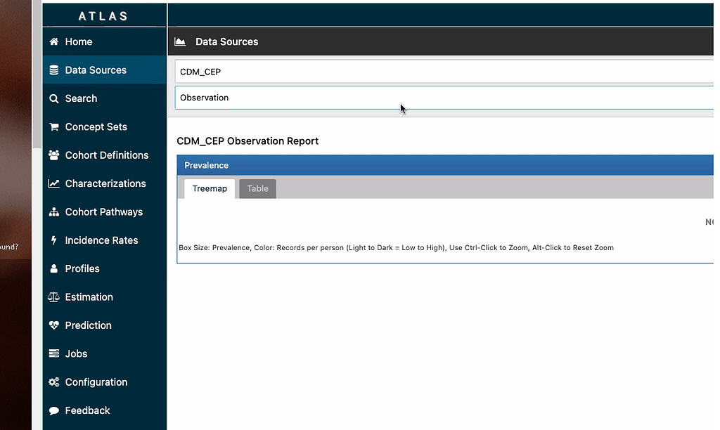This screenshot has width=720, height=430.
Task: Click the ATLAS title in the header
Action: 103,15
